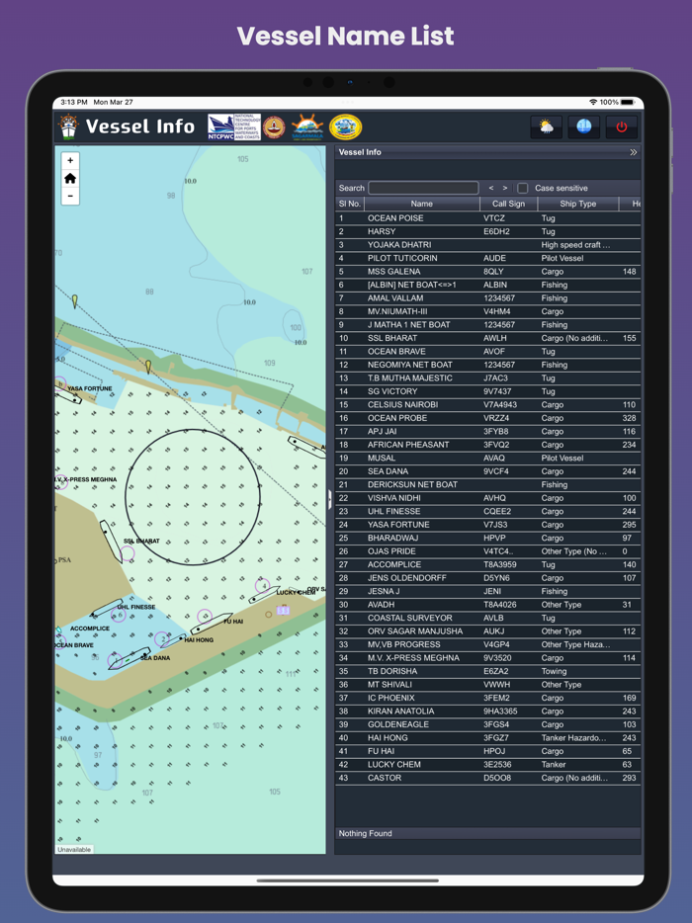Image resolution: width=692 pixels, height=923 pixels.
Task: Tap the Vessel Info ship logo
Action: [x=69, y=126]
